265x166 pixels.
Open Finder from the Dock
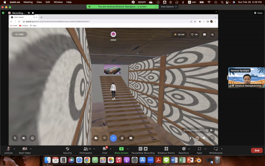pos(47,160)
